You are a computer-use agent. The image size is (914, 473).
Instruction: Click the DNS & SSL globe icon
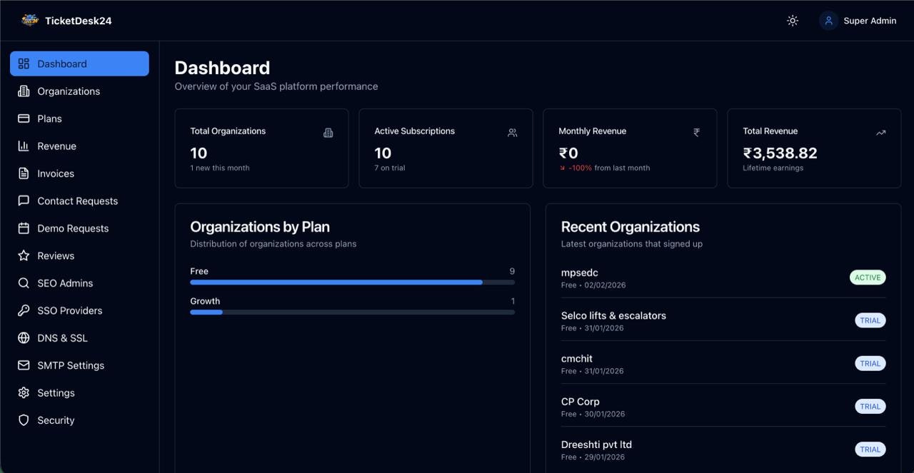click(24, 338)
